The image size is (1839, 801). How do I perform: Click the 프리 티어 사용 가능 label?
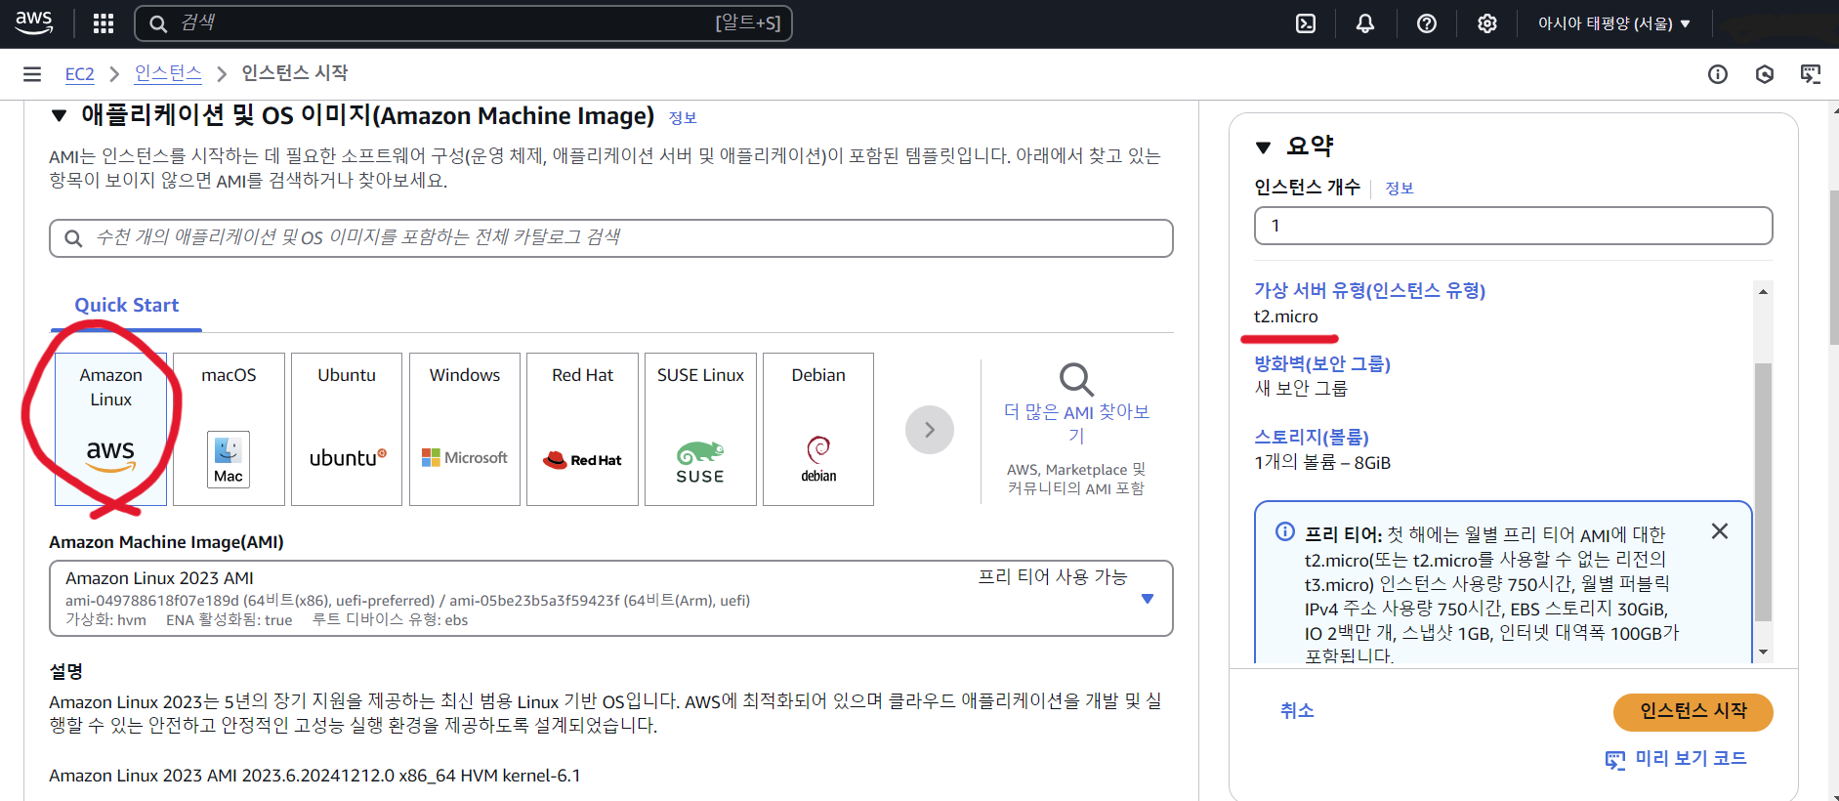(1053, 577)
